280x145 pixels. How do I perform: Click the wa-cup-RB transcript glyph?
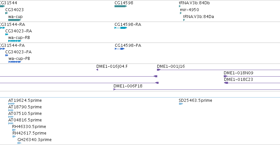click(15, 41)
